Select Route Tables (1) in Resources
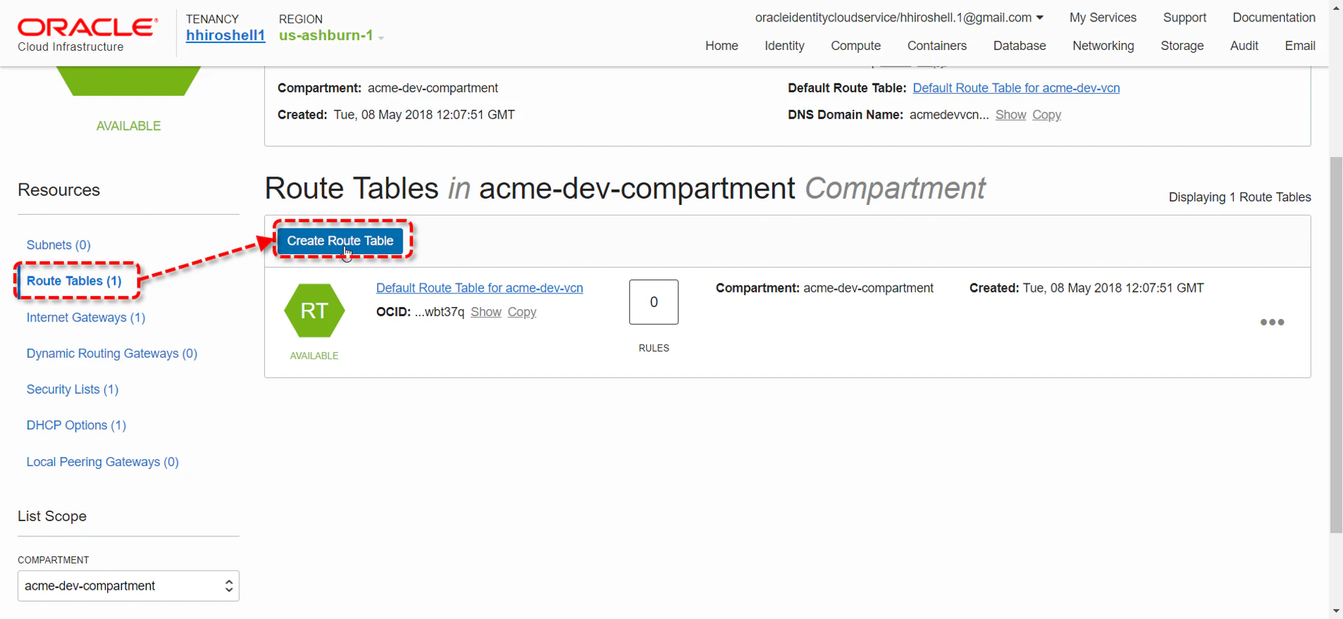1343x619 pixels. coord(74,281)
